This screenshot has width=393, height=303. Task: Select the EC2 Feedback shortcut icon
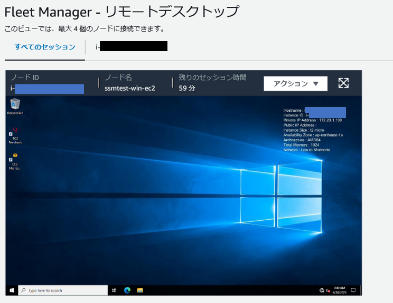coord(15,136)
